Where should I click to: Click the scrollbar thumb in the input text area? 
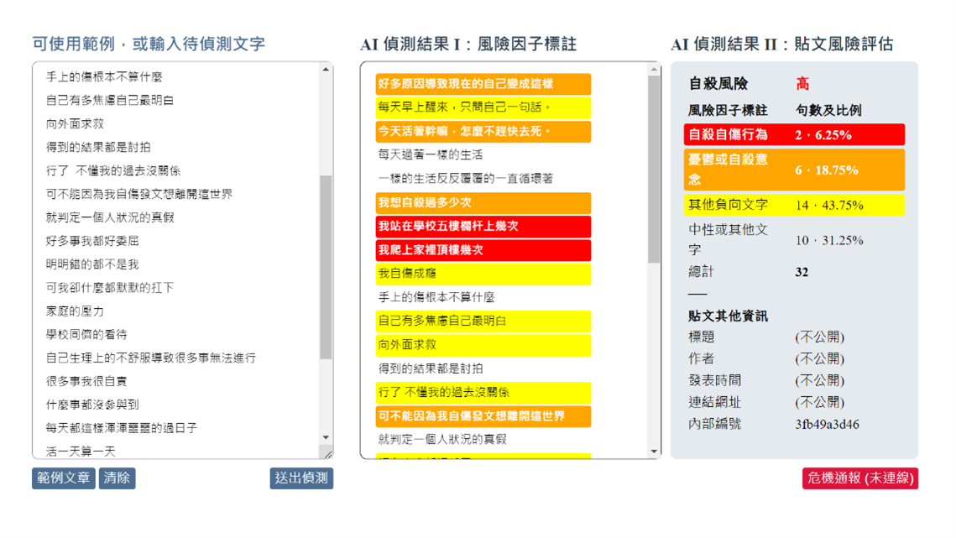[327, 267]
